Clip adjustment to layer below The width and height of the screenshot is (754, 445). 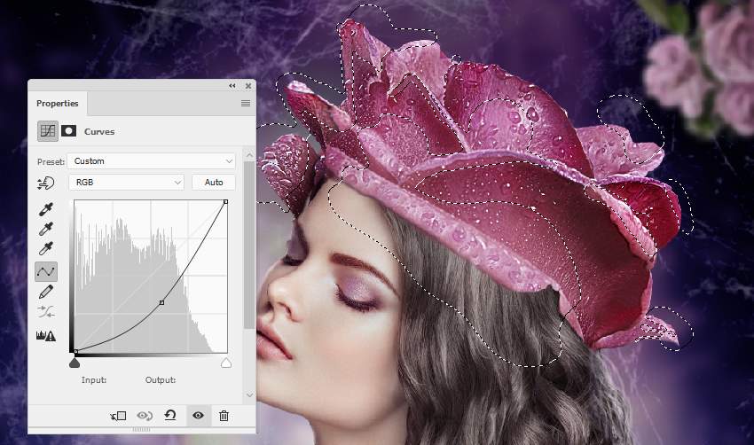(118, 416)
